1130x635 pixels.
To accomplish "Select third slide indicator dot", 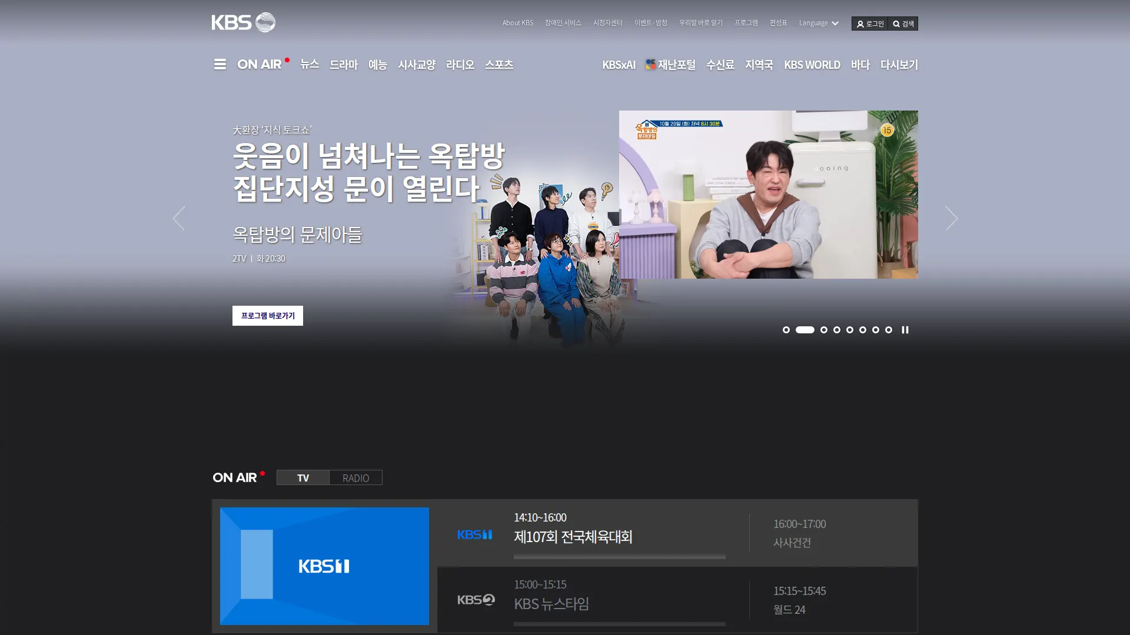I will tap(824, 330).
